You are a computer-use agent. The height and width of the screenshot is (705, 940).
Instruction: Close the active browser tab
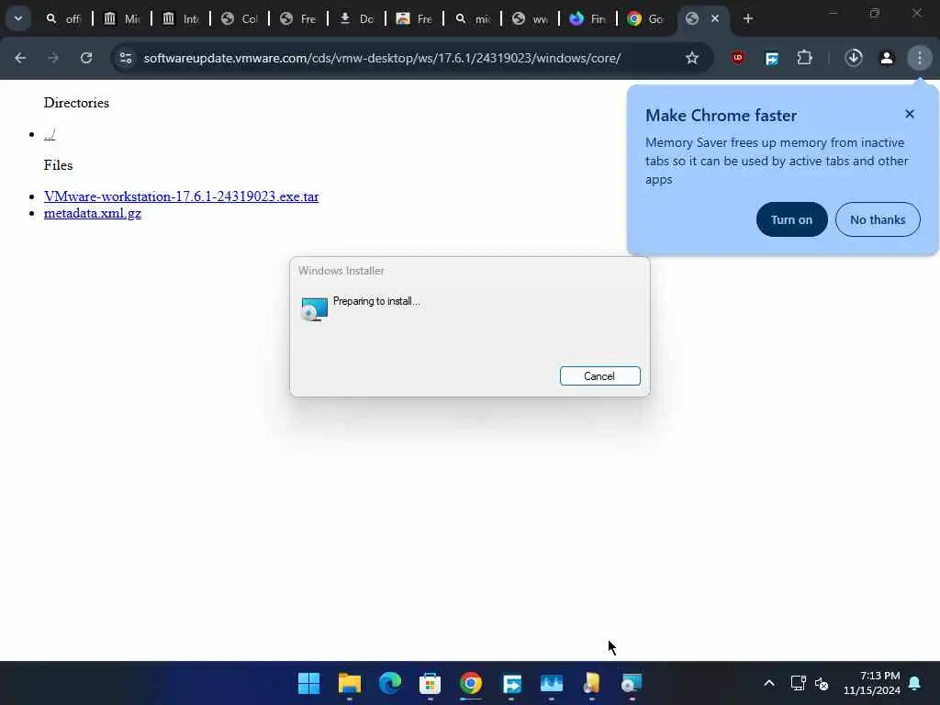[714, 18]
